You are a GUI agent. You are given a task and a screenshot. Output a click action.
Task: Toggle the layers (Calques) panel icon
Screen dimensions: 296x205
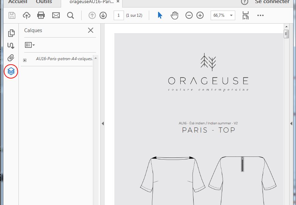pos(11,71)
